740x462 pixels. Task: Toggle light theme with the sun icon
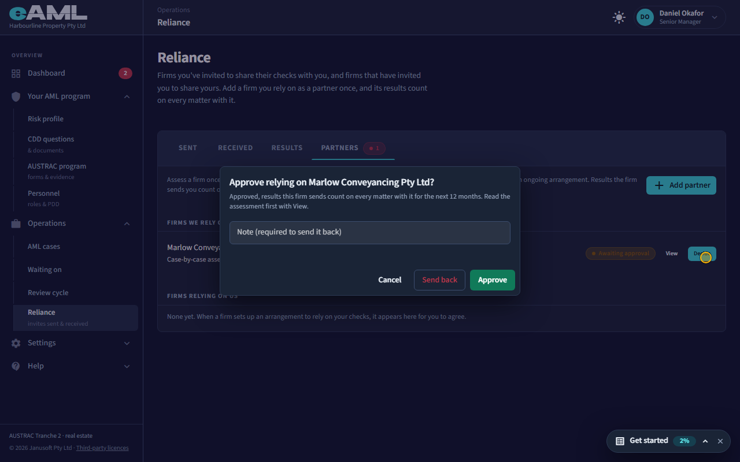619,17
